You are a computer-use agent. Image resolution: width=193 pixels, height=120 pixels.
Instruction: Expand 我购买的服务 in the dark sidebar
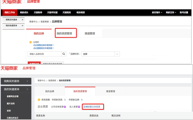click(16, 81)
